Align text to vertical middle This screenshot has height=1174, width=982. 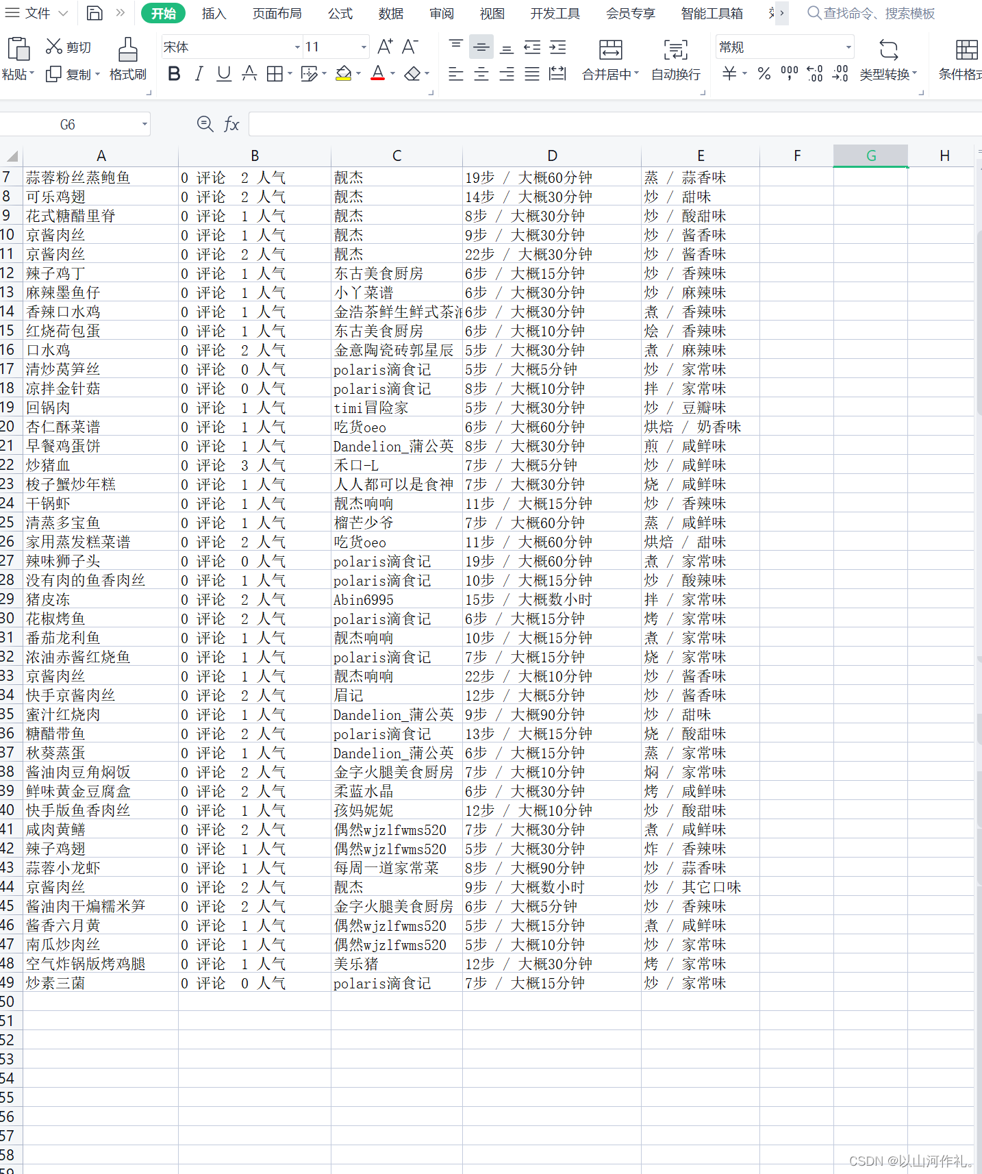[x=481, y=47]
